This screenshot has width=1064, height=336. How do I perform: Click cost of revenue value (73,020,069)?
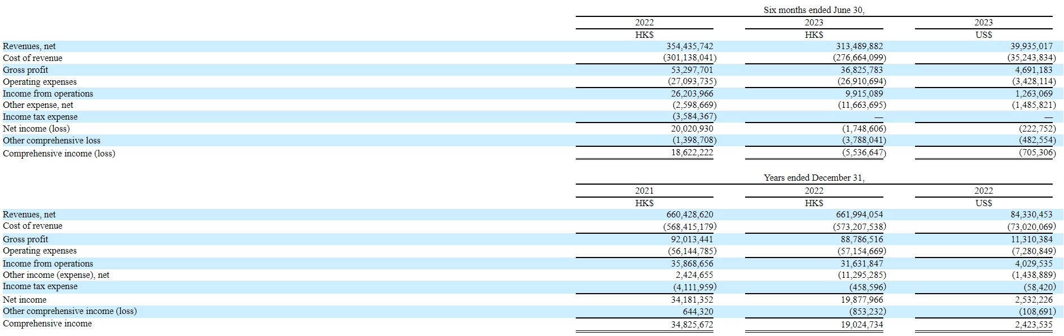coord(1031,226)
